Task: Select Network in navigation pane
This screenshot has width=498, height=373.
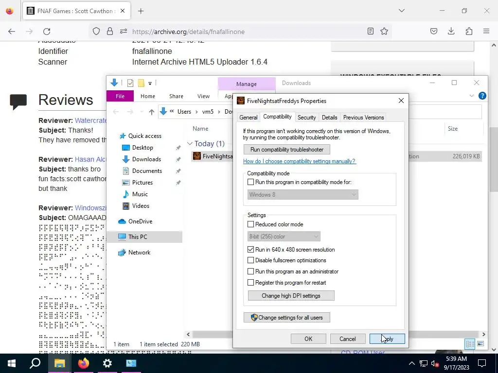Action: pyautogui.click(x=139, y=253)
